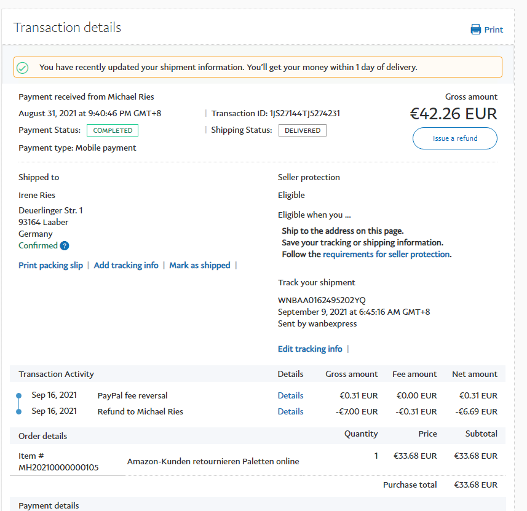Viewport: 527px width, 511px height.
Task: Click the COMPLETED payment status badge
Action: (113, 130)
